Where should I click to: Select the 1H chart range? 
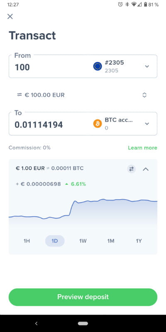pos(27,241)
